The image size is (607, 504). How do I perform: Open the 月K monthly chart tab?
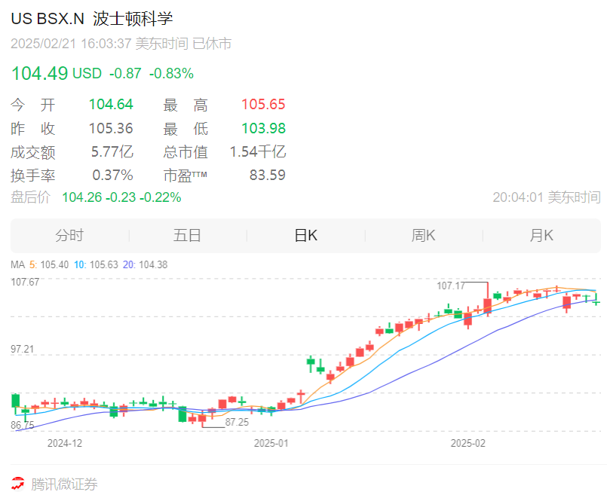click(541, 236)
